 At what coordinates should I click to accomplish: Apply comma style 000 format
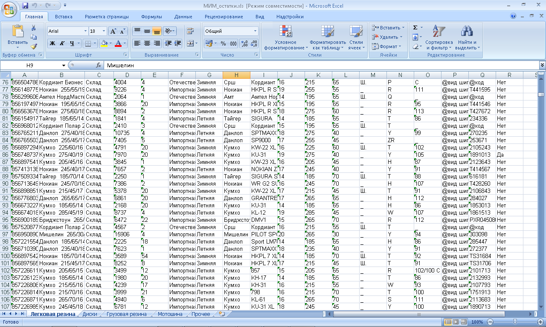pos(233,43)
